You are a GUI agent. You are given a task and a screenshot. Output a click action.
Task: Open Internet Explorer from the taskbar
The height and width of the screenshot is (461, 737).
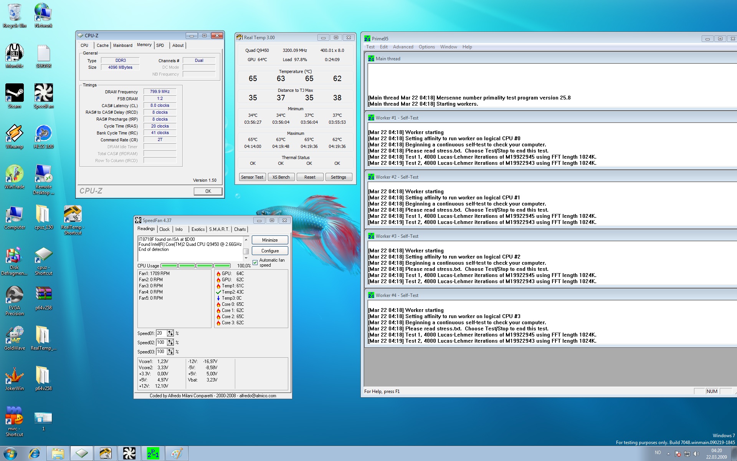[x=35, y=454]
